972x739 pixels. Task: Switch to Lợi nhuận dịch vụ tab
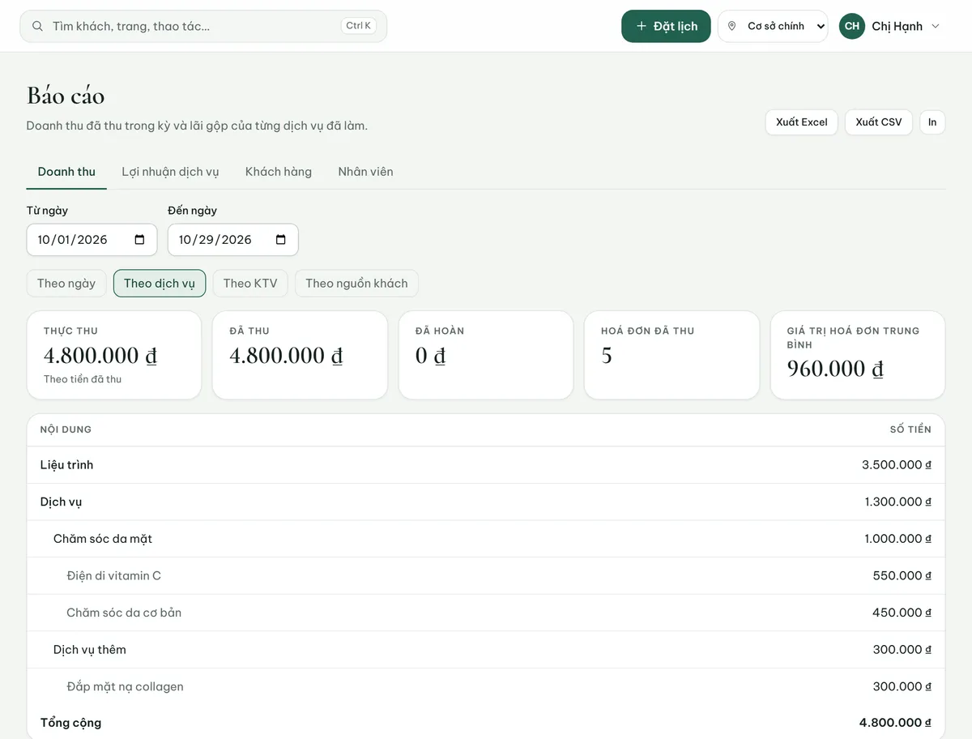point(170,172)
